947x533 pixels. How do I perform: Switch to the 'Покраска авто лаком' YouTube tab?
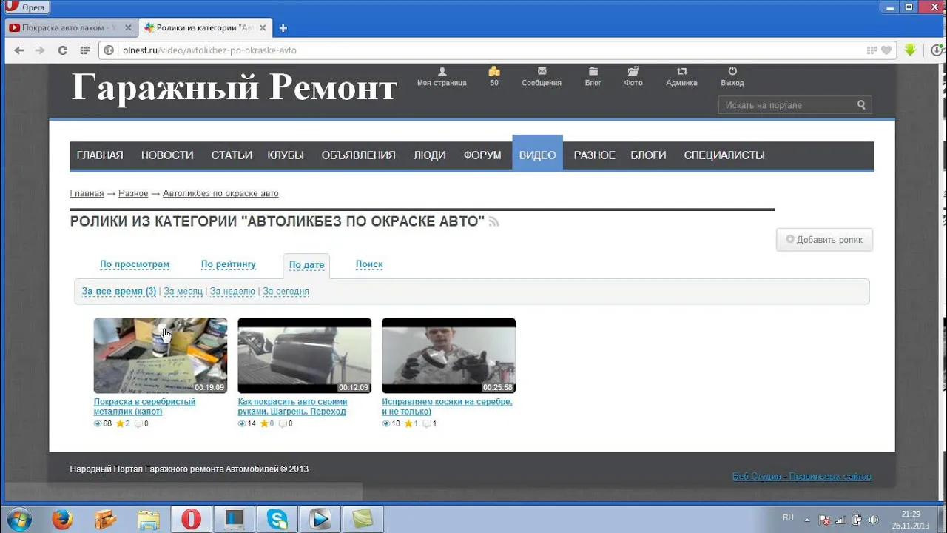pos(70,28)
